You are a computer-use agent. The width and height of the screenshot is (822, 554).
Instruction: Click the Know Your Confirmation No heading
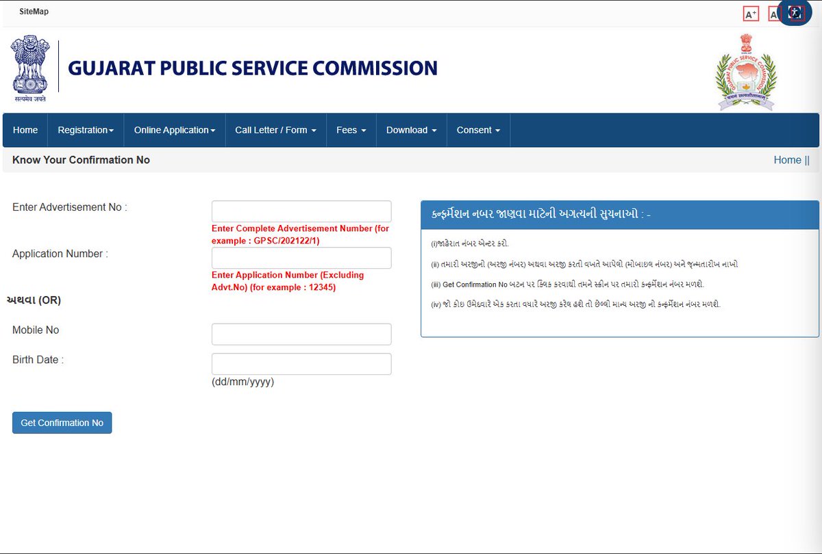point(81,160)
